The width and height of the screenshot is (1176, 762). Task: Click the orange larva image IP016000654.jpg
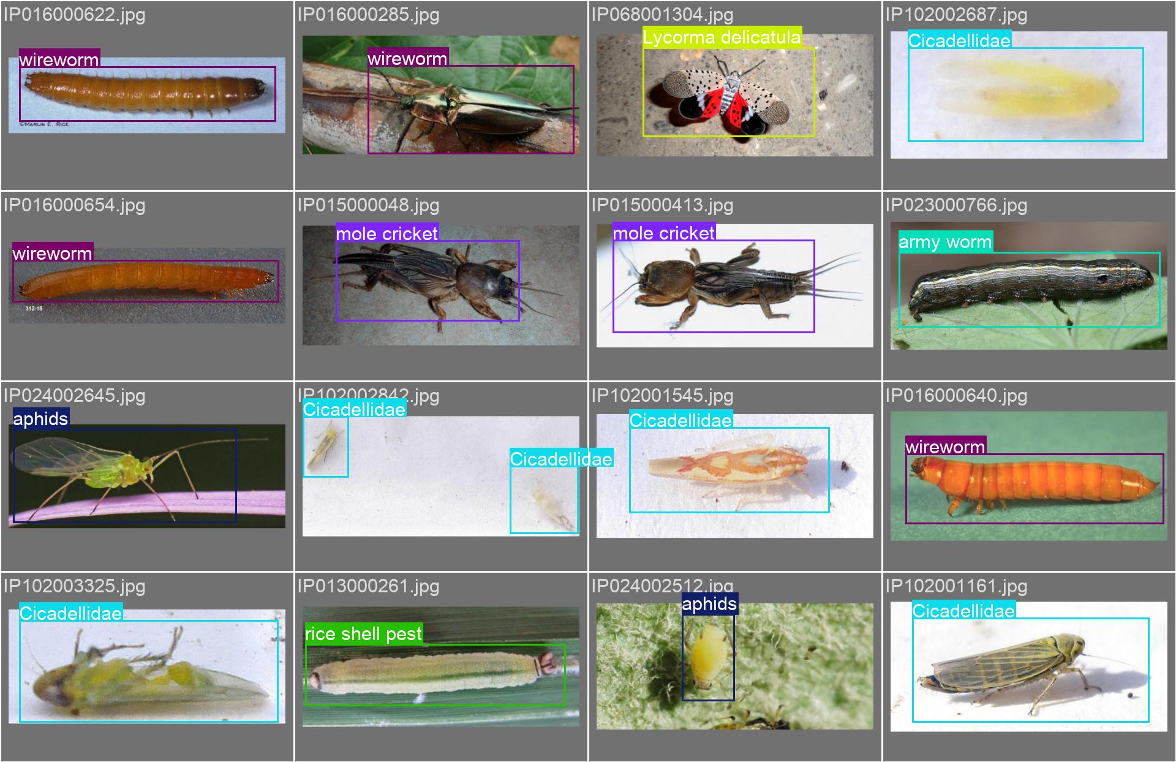click(x=147, y=285)
